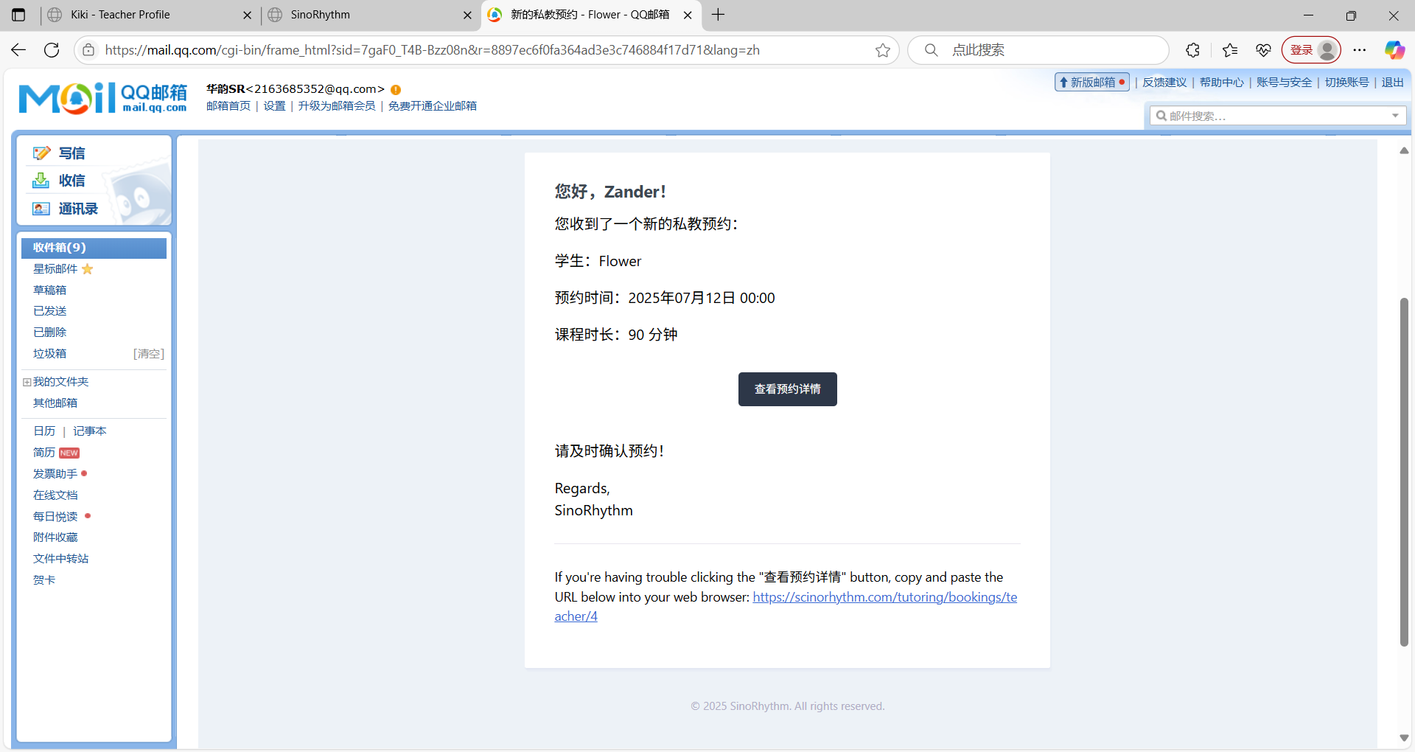Open 反馈建议 feedback link
This screenshot has height=752, width=1415.
[1164, 83]
